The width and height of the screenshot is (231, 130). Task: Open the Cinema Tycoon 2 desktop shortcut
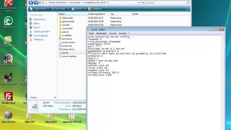coord(8,60)
